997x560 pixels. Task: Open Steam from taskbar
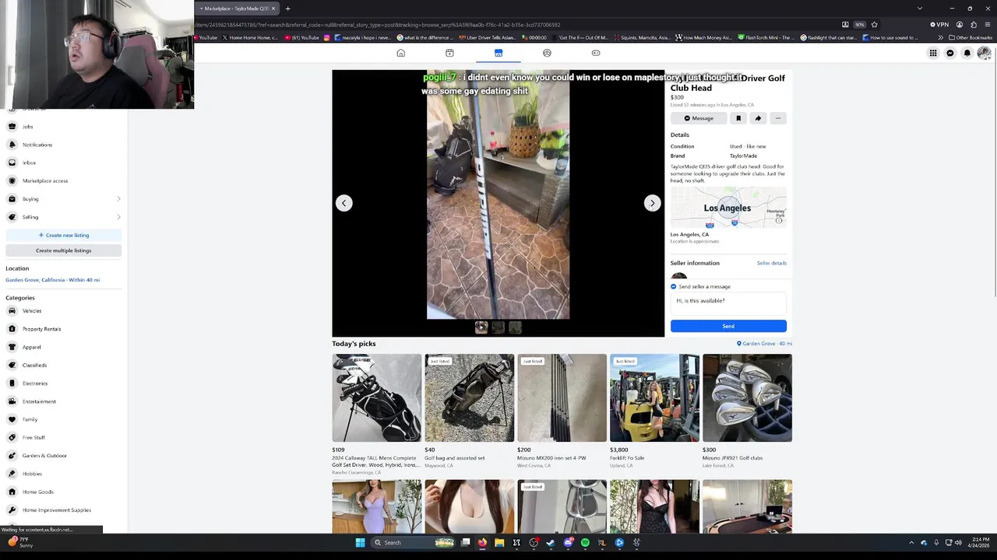551,542
